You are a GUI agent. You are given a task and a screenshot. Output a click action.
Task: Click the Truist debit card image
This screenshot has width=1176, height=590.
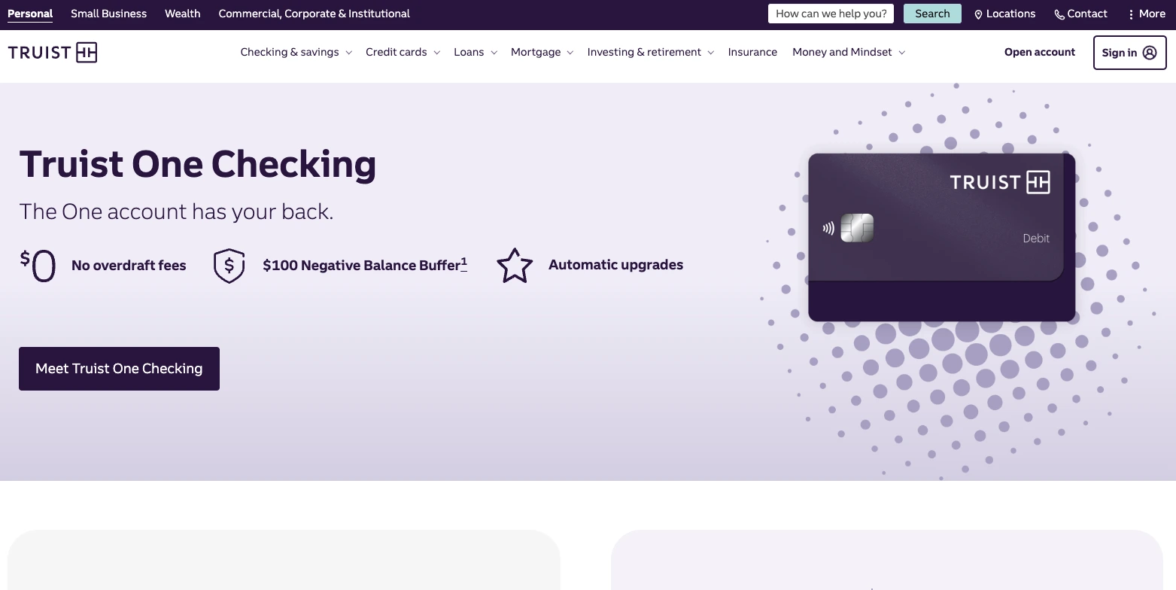pos(941,237)
